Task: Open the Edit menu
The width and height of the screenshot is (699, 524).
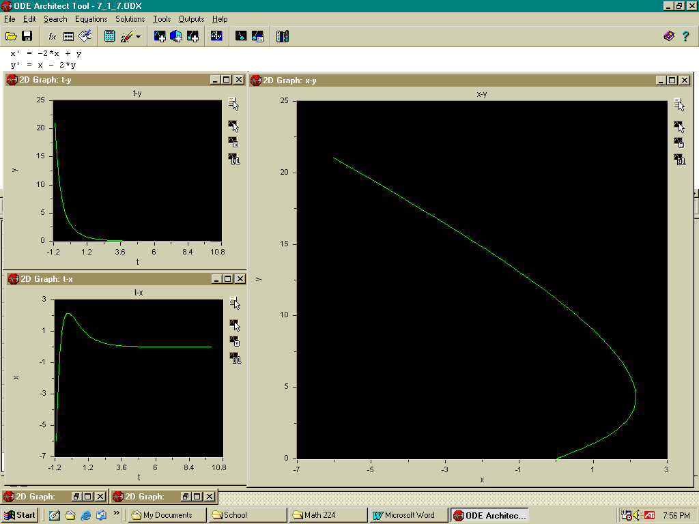Action: click(29, 19)
